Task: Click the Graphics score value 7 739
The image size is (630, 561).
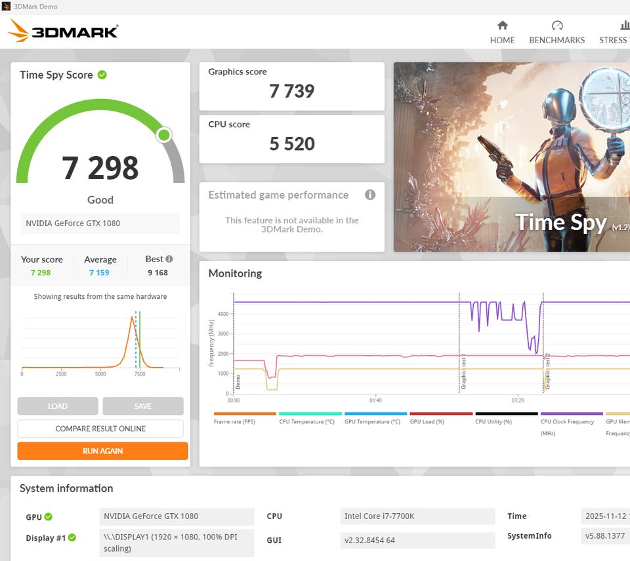Action: pos(291,91)
